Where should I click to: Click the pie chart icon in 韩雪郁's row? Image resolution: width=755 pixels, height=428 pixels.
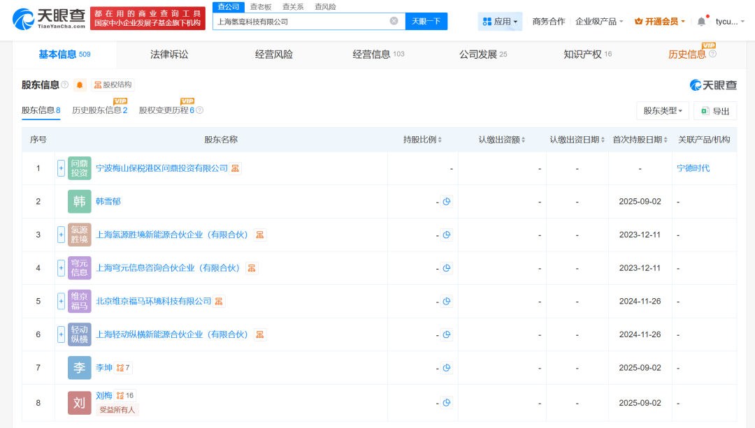tap(447, 201)
